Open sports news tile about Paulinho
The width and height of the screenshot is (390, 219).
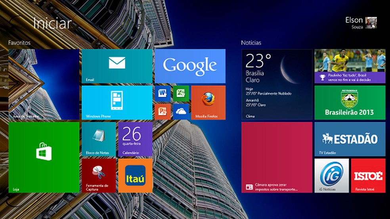pos(350,66)
